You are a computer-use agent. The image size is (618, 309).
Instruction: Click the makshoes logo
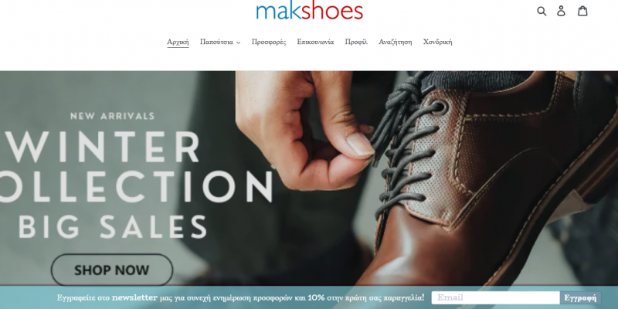click(x=310, y=11)
